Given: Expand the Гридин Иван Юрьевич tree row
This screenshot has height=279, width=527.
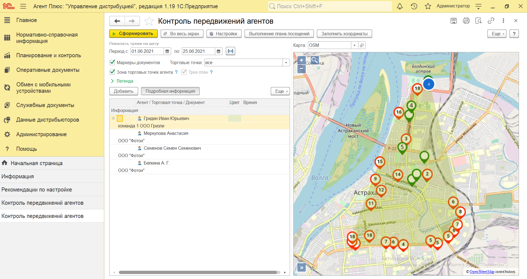Looking at the screenshot, I should (x=113, y=118).
